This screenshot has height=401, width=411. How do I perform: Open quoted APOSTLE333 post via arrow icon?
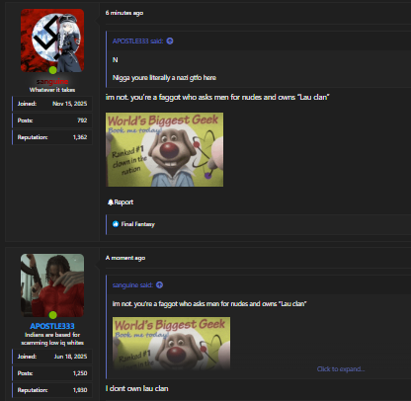coord(170,40)
